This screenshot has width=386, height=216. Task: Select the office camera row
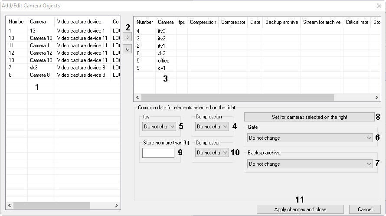[164, 61]
